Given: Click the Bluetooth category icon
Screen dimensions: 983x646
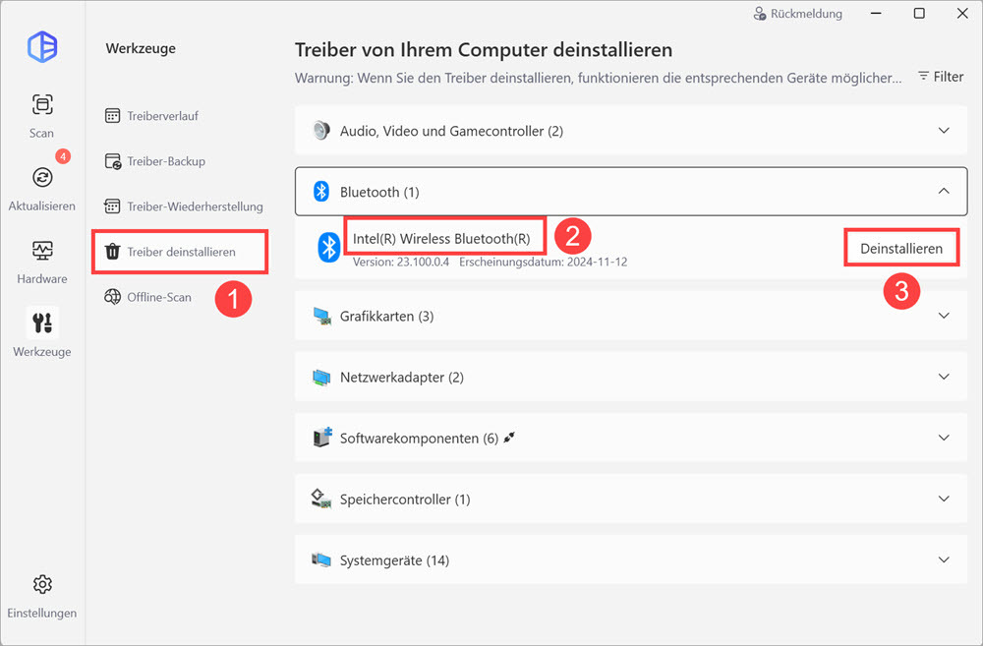Looking at the screenshot, I should (x=321, y=192).
